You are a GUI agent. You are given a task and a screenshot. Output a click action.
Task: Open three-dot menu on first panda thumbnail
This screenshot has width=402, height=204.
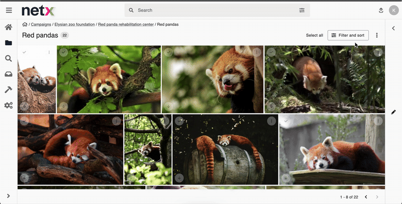point(49,52)
